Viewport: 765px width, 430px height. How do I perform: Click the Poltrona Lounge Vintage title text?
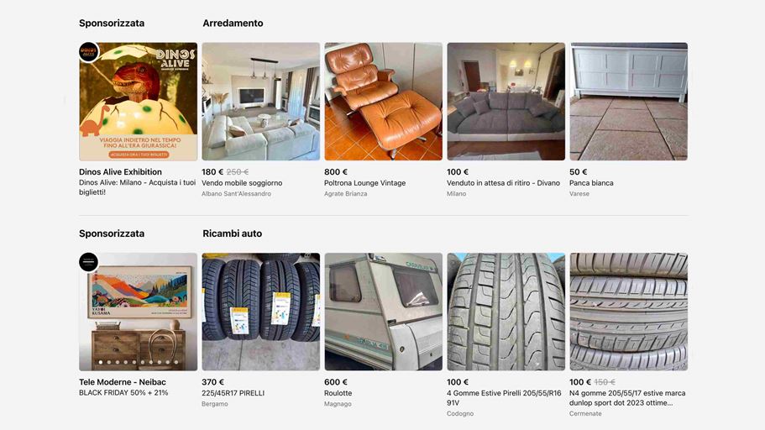(365, 183)
